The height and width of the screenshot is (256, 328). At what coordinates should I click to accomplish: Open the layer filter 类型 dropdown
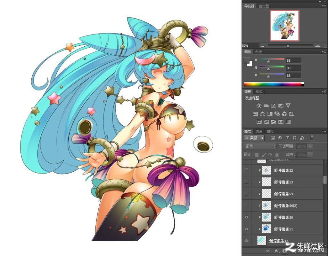point(254,138)
